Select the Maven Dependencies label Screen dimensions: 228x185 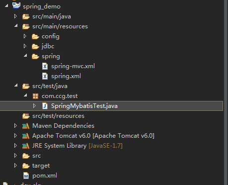click(x=63, y=126)
